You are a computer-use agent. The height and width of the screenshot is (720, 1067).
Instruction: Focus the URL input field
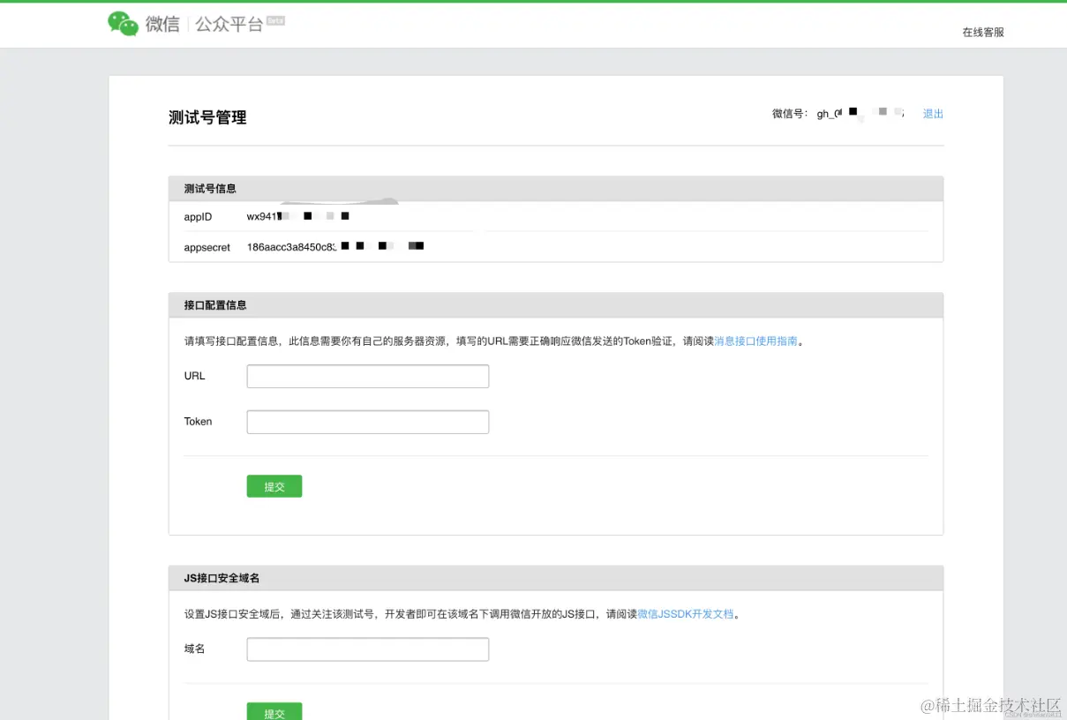(368, 377)
